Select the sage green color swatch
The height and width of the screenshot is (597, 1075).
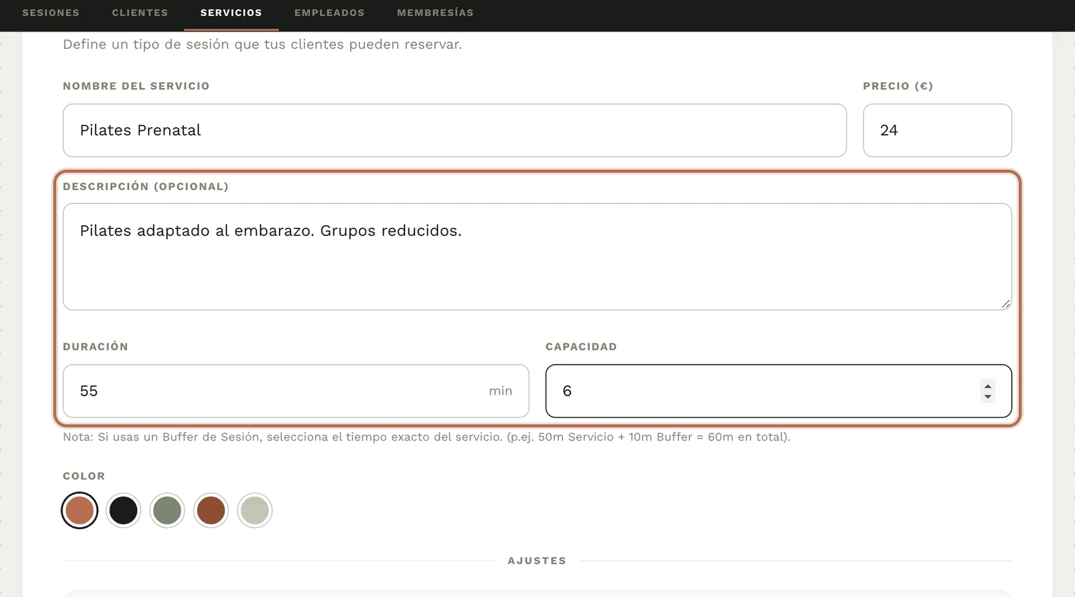pos(167,510)
